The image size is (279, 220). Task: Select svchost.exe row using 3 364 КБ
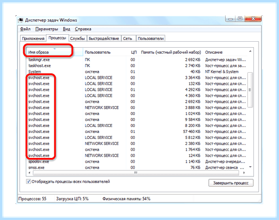137,78
